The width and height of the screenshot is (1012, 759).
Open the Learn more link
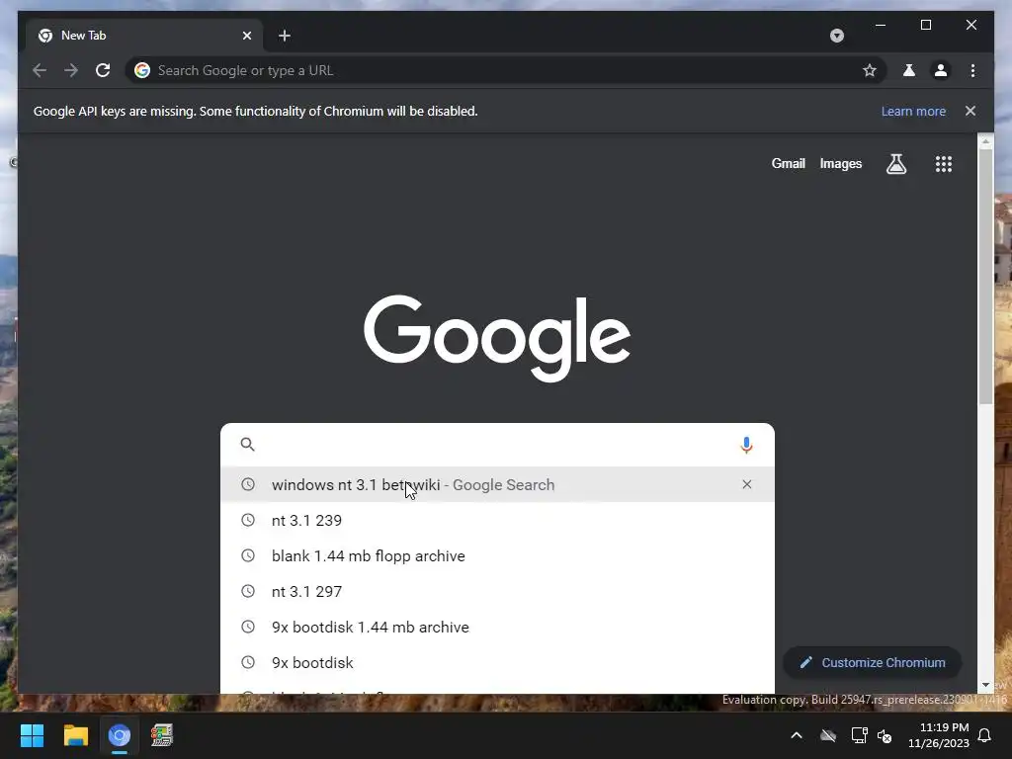[x=913, y=111]
